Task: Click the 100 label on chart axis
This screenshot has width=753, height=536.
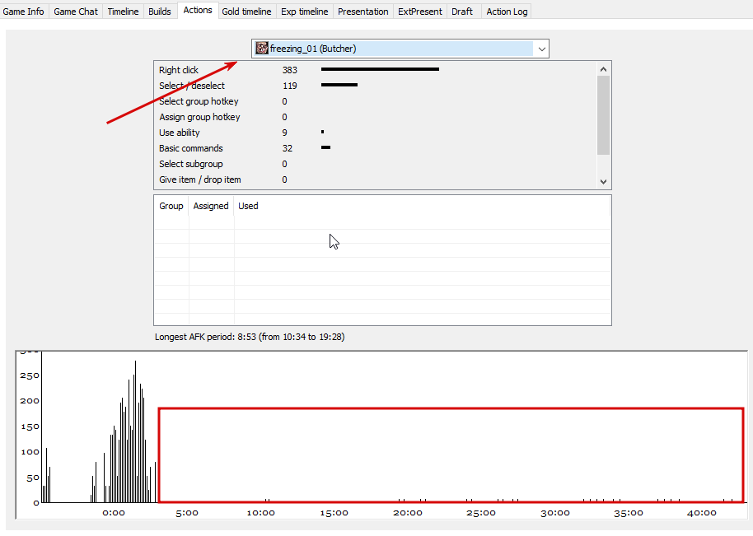Action: [x=30, y=452]
